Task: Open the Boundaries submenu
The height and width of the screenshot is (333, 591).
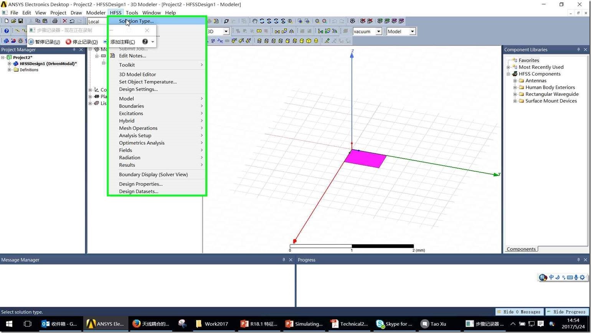Action: pyautogui.click(x=157, y=106)
